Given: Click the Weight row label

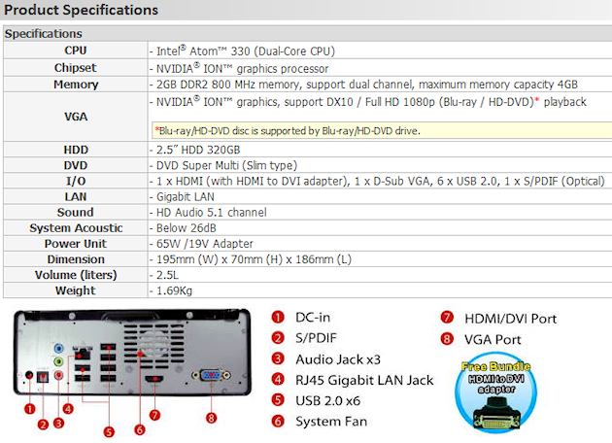Looking at the screenshot, I should (76, 290).
